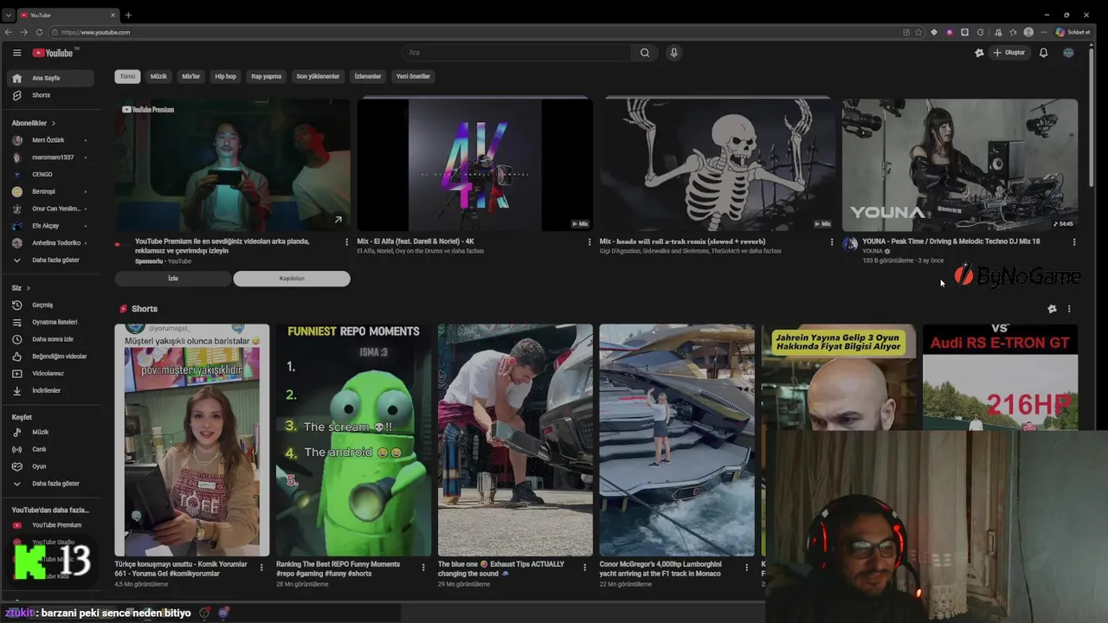Click the YouTube logo

tap(54, 53)
